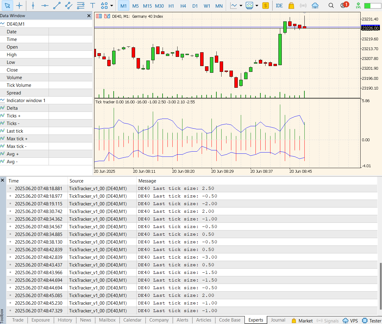Click the Signals broadcast icon in toolbar
Image resolution: width=382 pixels, height=324 pixels.
303,6
